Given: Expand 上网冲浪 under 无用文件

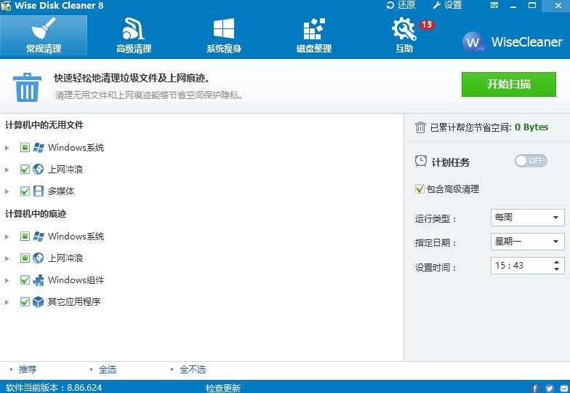Looking at the screenshot, I should [7, 170].
